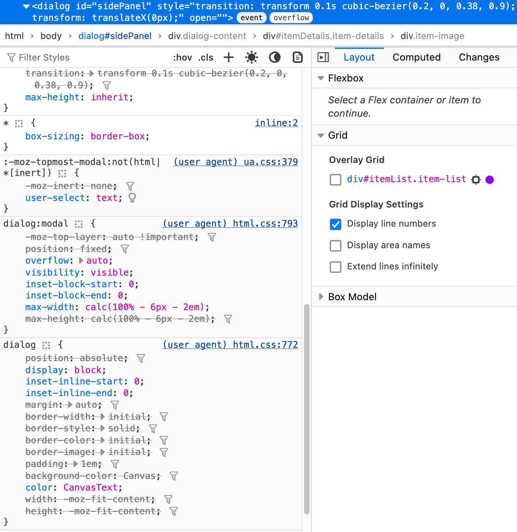Expand the Box Model section
The height and width of the screenshot is (532, 517).
click(x=321, y=296)
